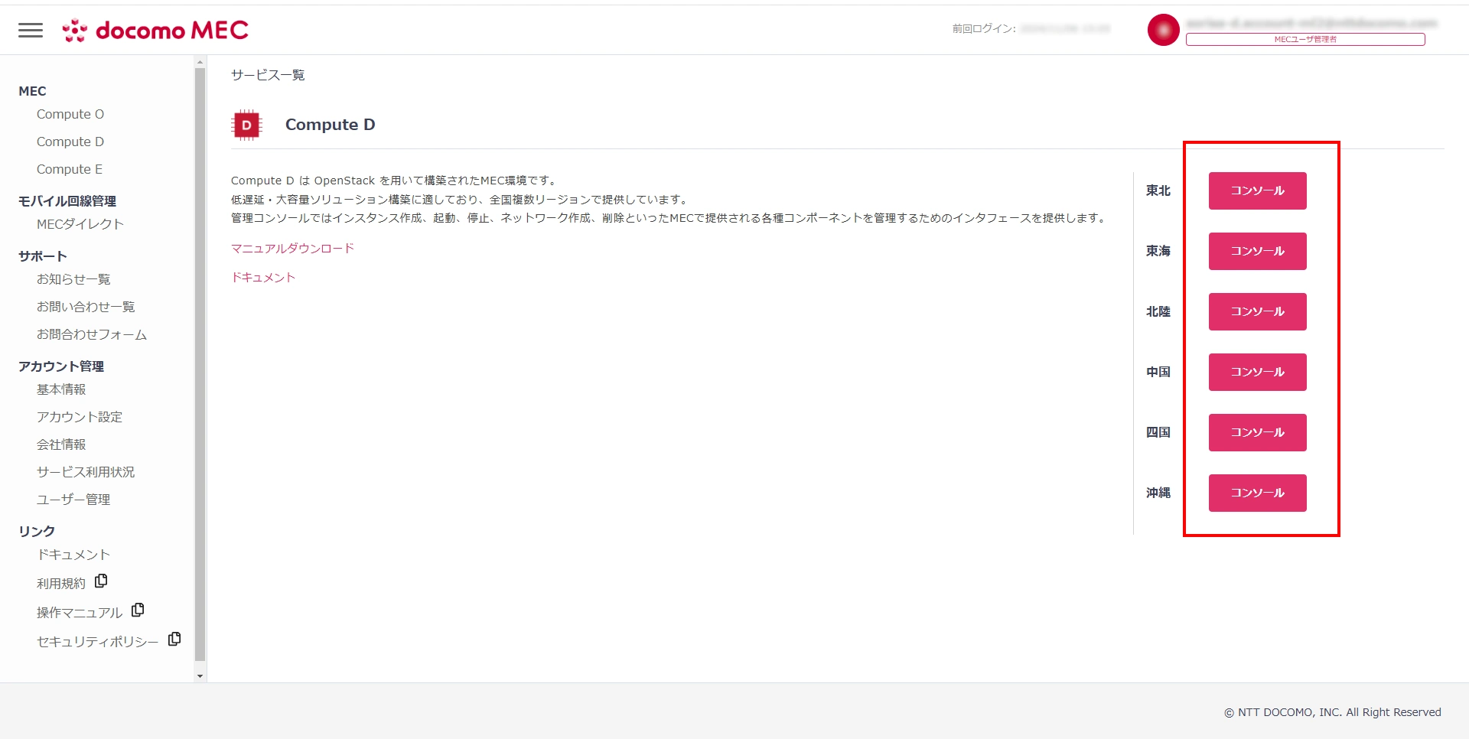Click the external-link icon next to セキュリティポリシー
The image size is (1469, 739).
(x=174, y=640)
